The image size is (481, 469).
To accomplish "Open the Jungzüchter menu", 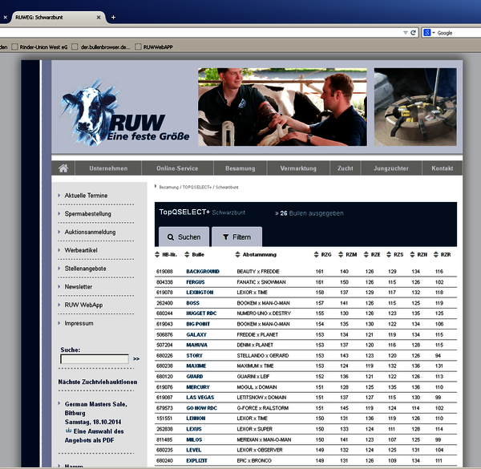I will point(391,168).
